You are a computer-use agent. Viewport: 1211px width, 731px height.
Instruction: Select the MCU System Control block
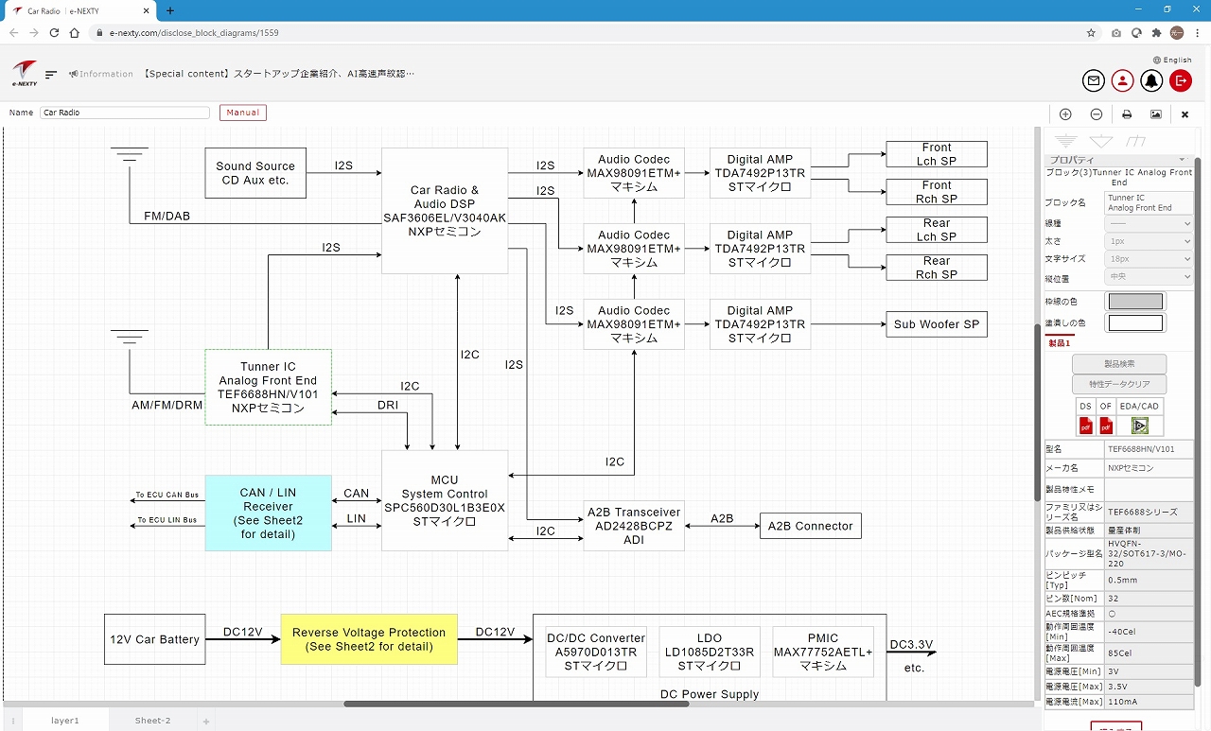(x=445, y=500)
